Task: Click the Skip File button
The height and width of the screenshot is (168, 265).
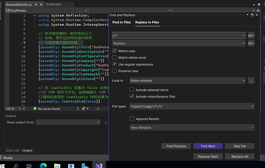Action: point(240,146)
